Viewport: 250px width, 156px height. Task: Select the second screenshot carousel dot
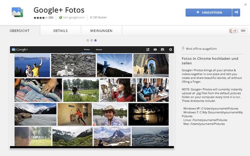point(92,40)
